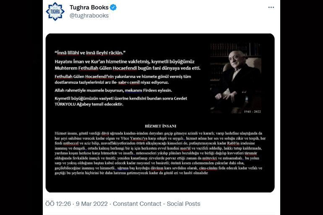
Task: Click the line starting Hayatını İman ve Kur'an
Action: (125, 61)
